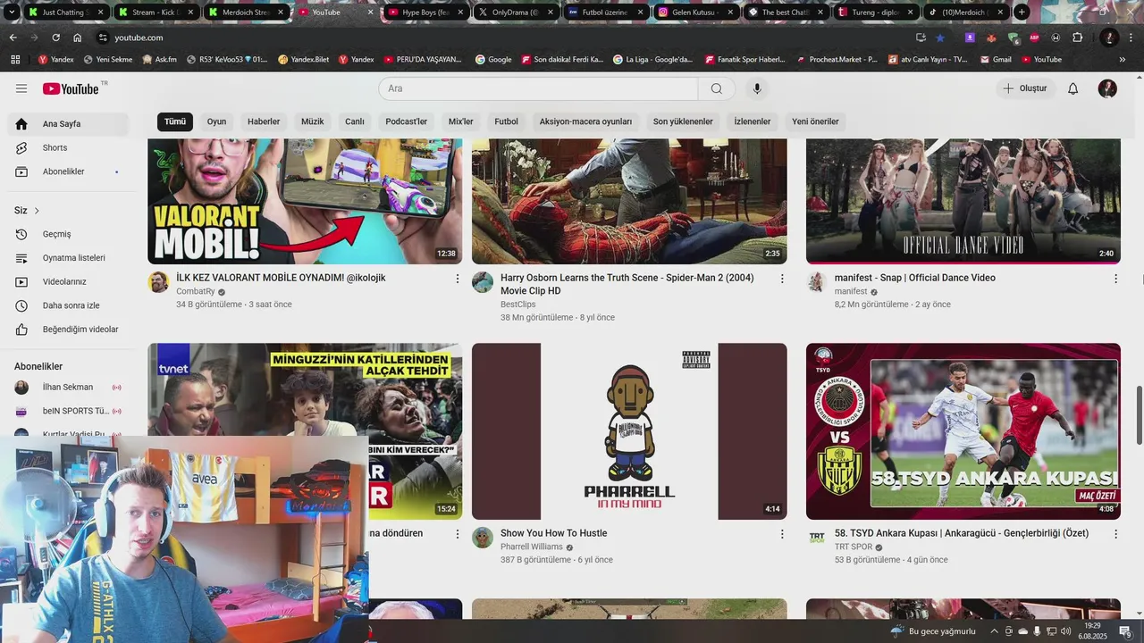
Task: Select the Müzik filter chip
Action: [x=313, y=121]
